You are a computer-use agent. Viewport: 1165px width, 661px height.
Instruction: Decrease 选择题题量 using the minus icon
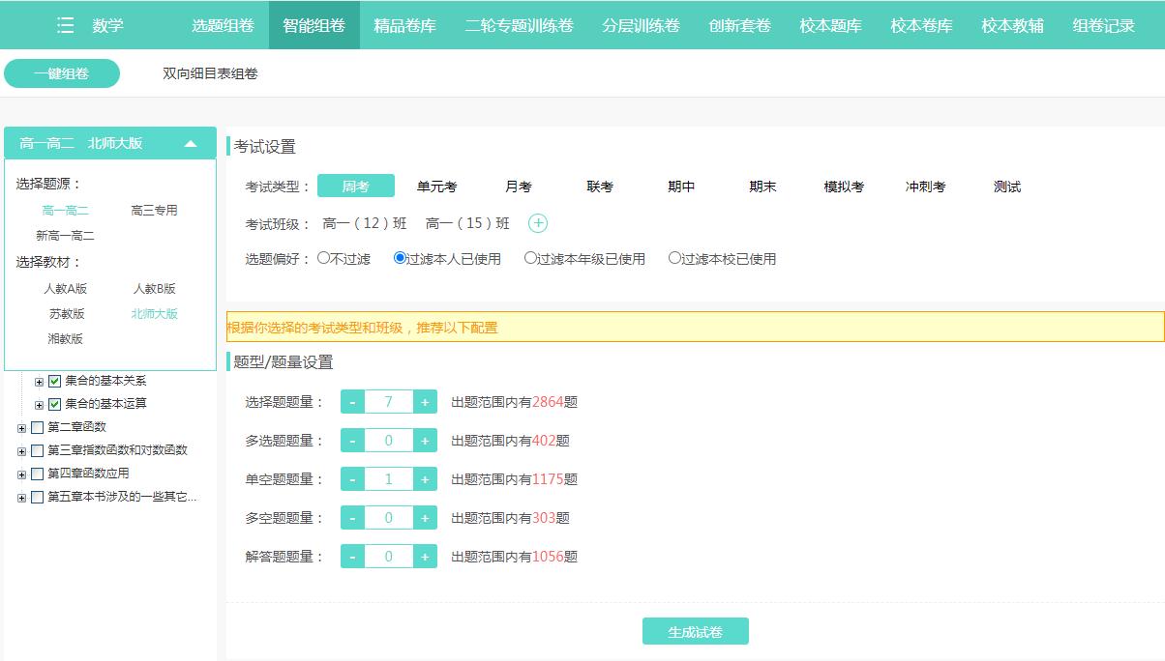pyautogui.click(x=352, y=401)
